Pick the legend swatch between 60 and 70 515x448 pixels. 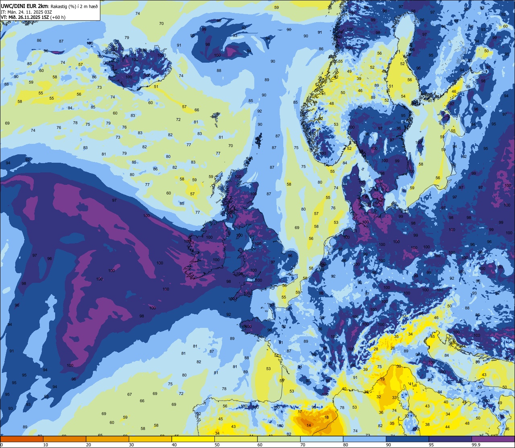click(279, 439)
